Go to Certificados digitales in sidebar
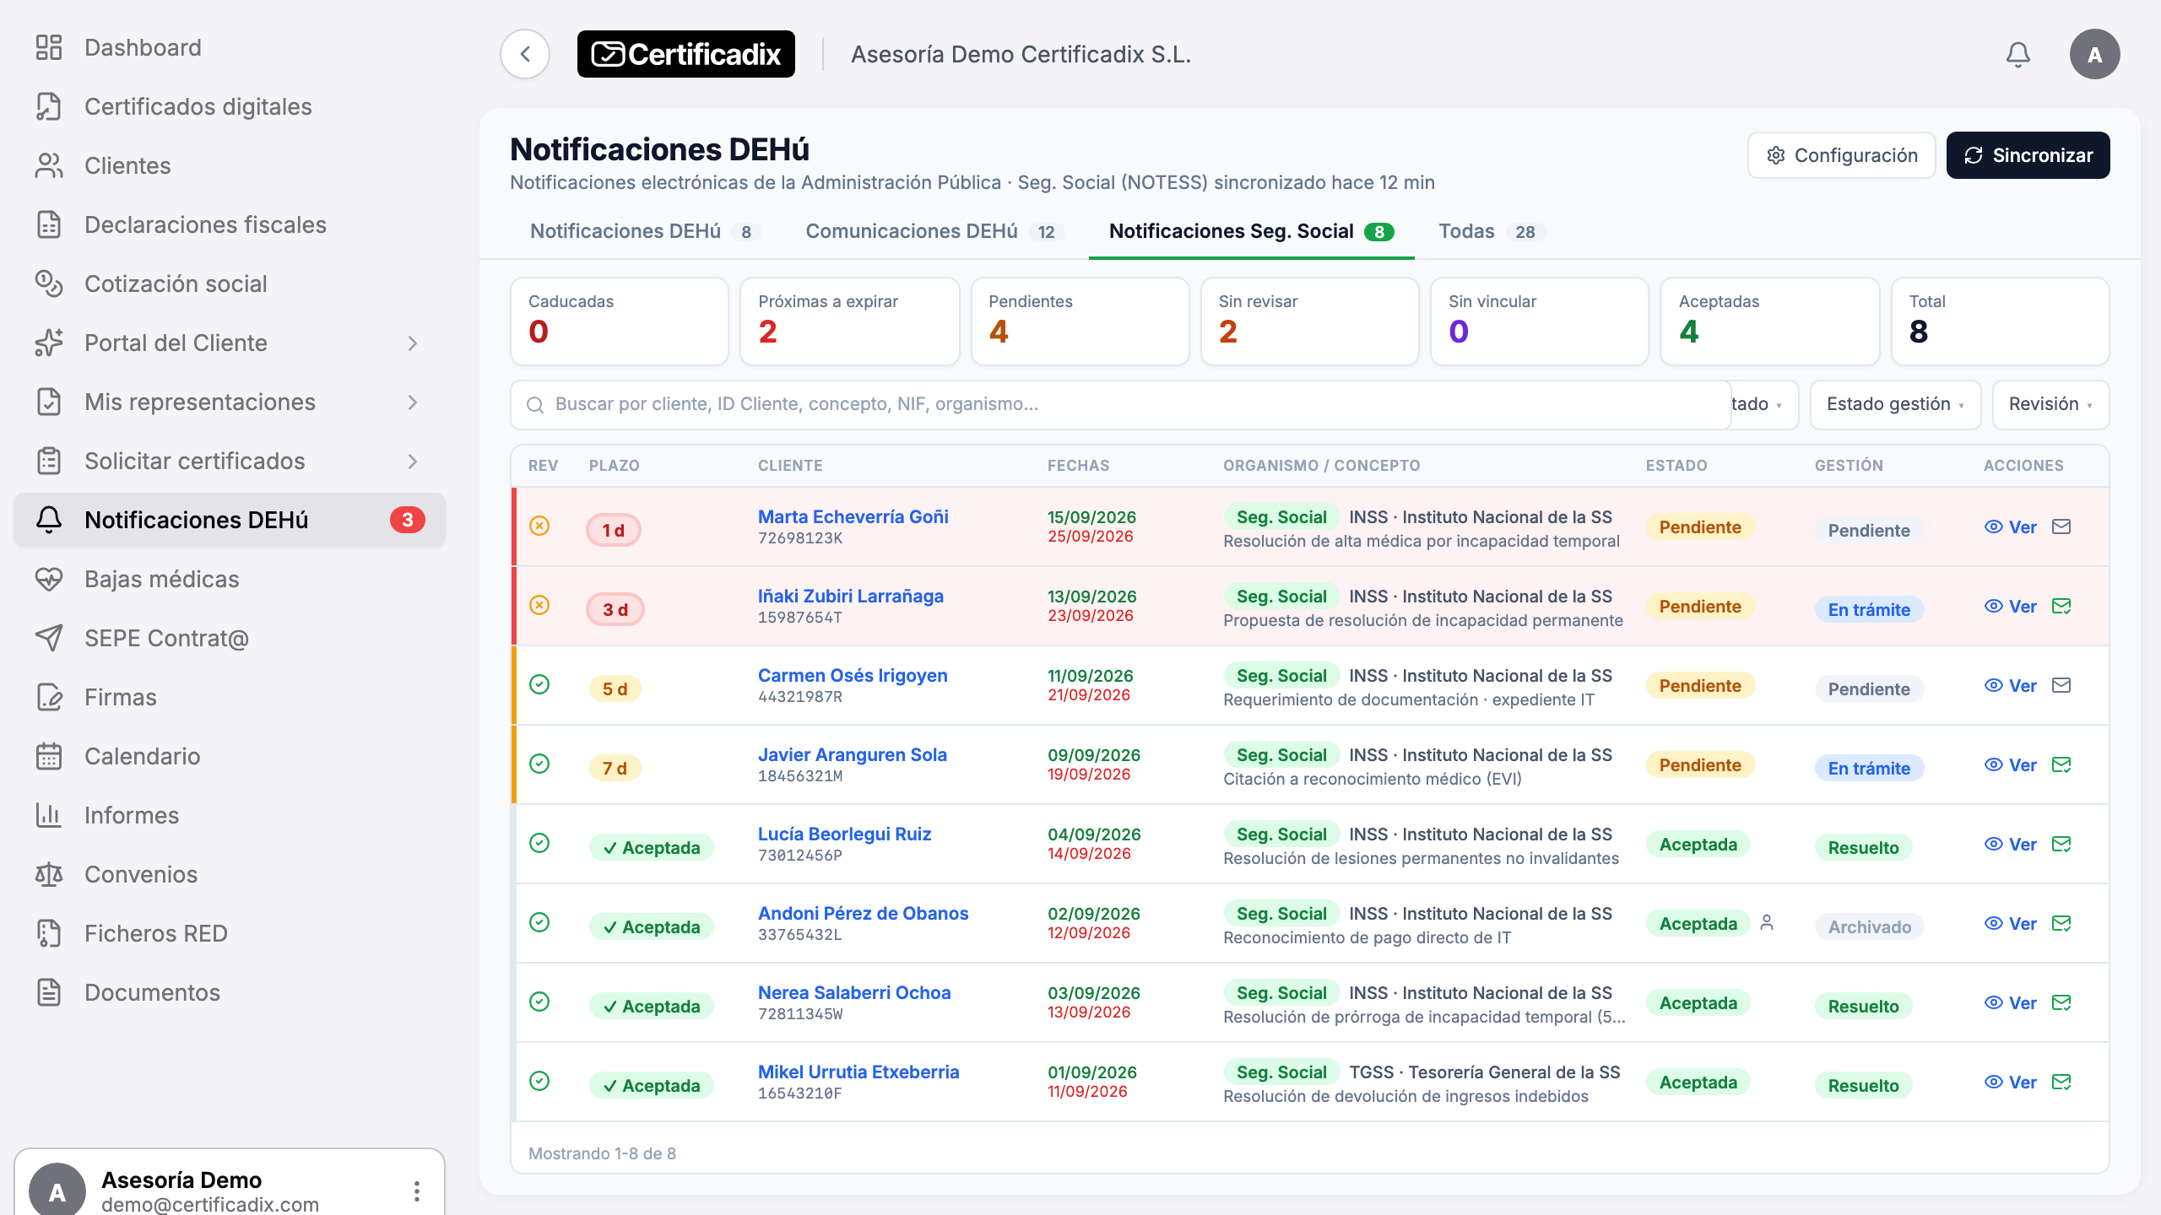 point(230,106)
